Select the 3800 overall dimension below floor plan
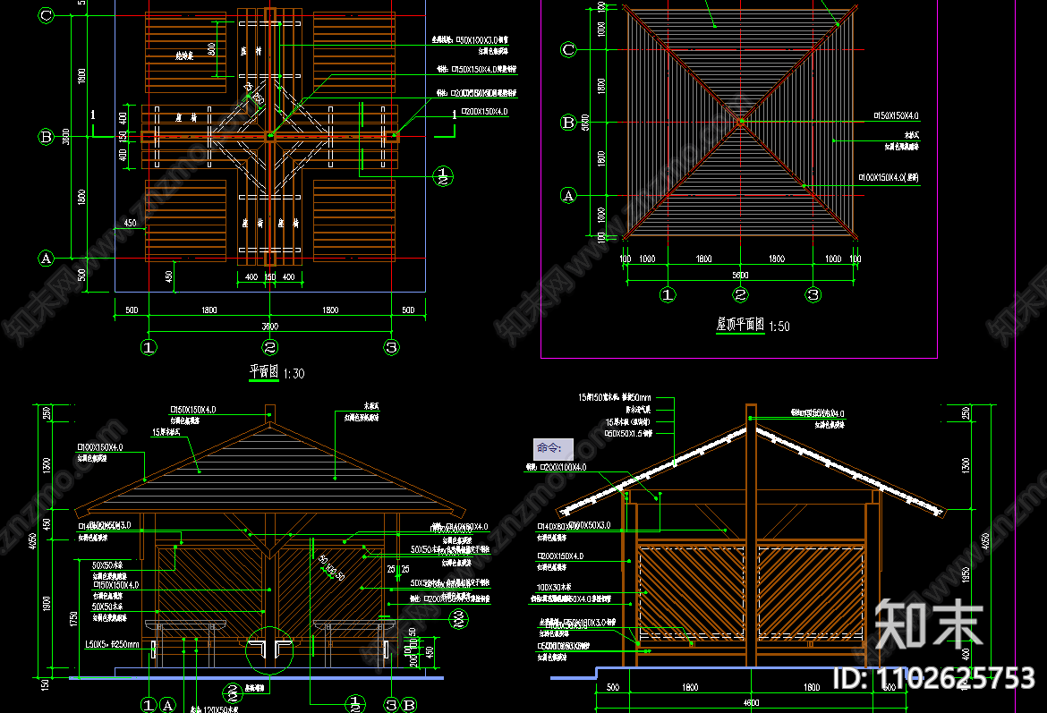This screenshot has height=713, width=1047. (x=269, y=326)
